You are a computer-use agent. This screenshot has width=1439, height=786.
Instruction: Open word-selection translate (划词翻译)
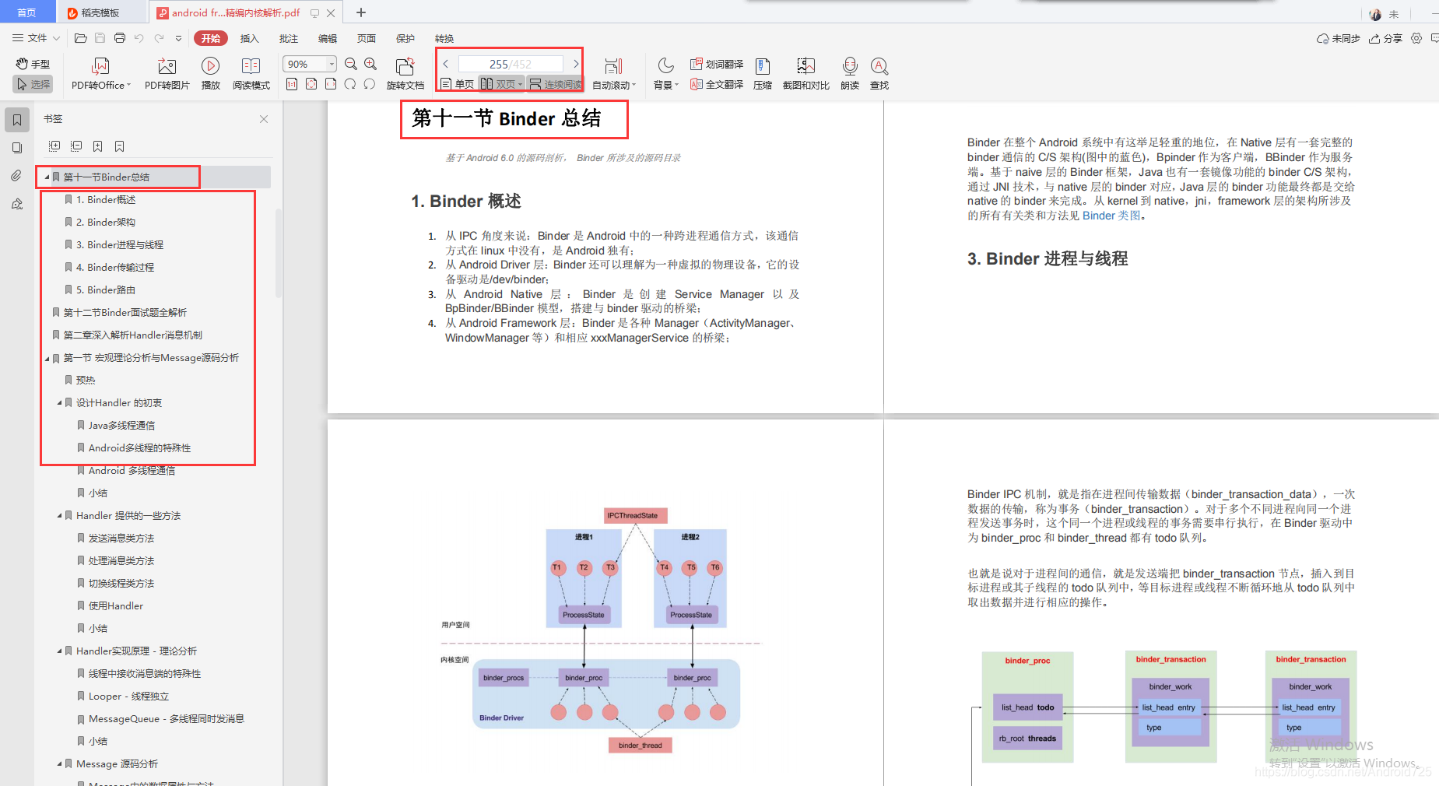[x=717, y=64]
